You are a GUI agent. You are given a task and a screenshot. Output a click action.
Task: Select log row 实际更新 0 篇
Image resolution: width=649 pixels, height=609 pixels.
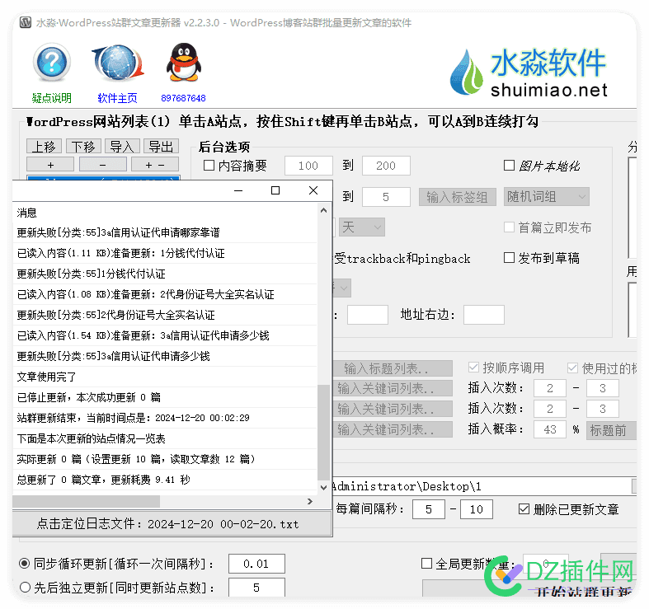[x=166, y=459]
